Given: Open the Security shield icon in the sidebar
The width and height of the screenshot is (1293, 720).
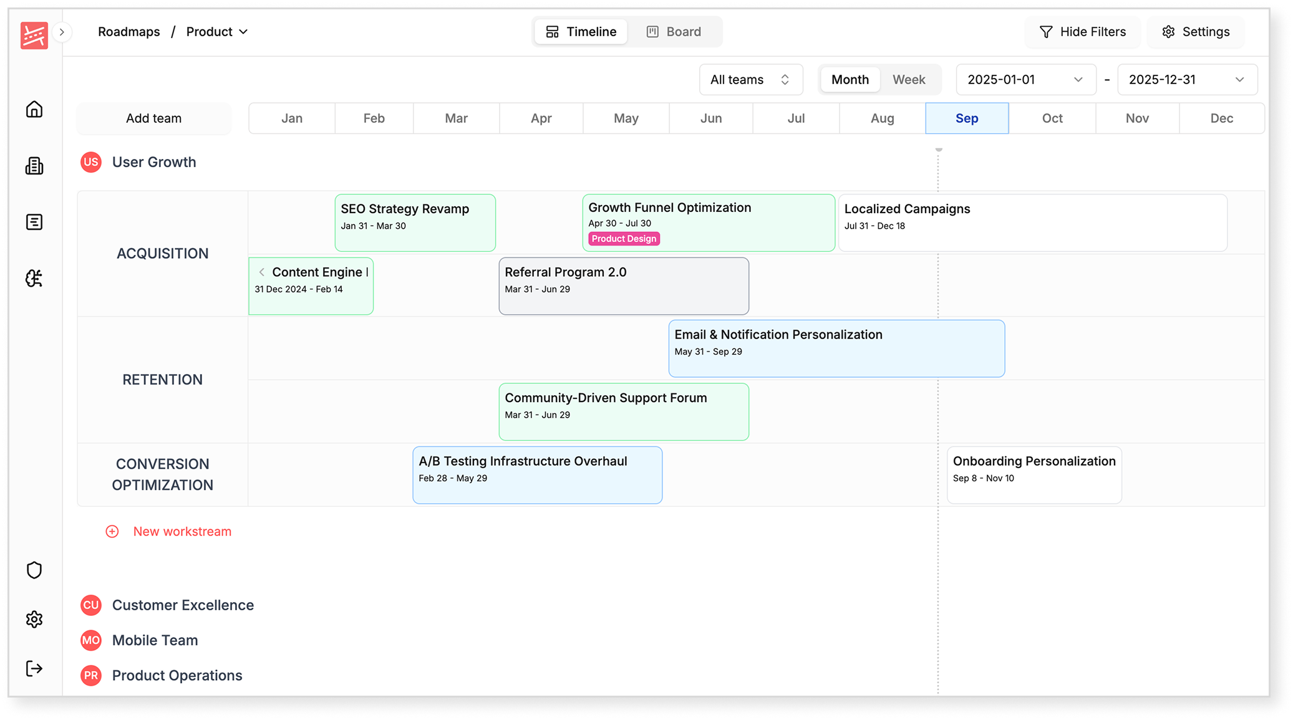Looking at the screenshot, I should point(34,570).
